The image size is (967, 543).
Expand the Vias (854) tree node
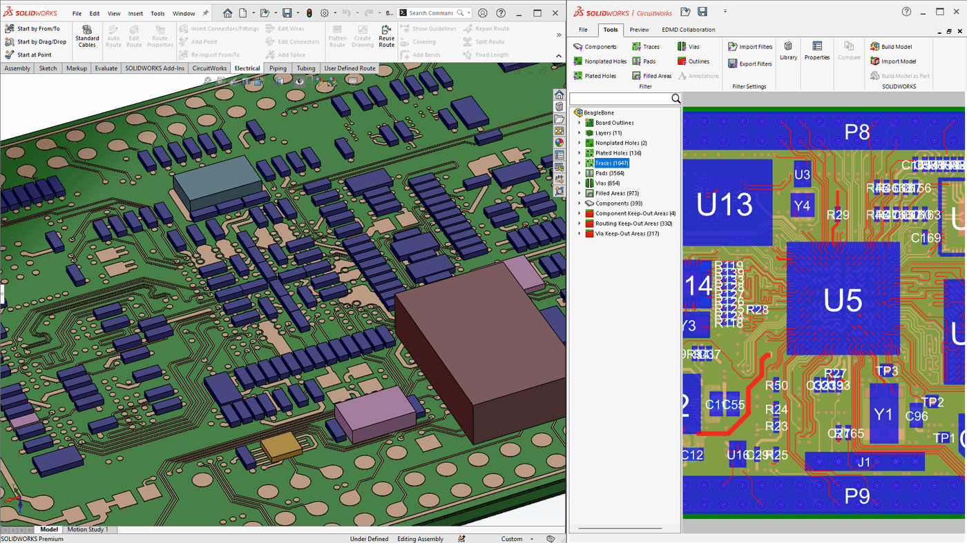579,183
